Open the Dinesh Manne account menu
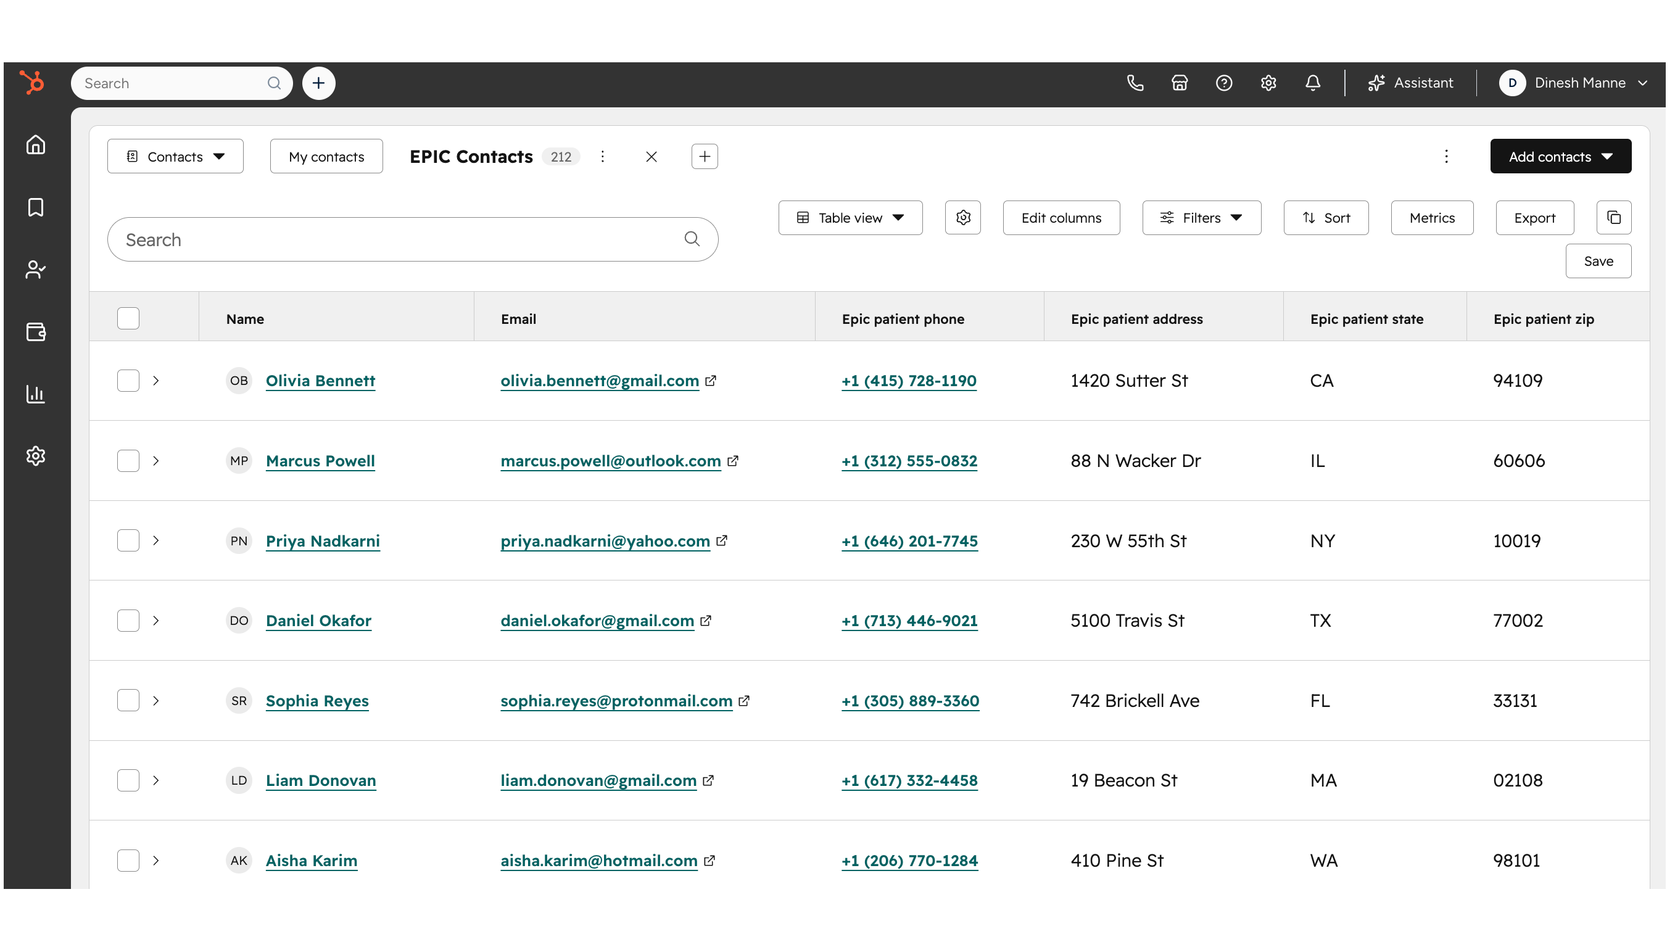 coord(1574,83)
